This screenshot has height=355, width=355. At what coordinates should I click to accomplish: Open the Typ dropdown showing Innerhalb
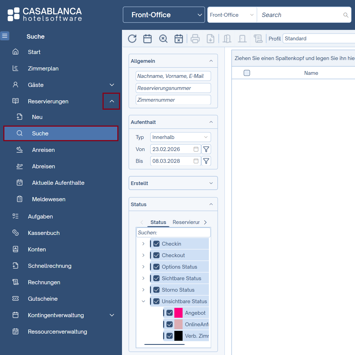click(180, 137)
